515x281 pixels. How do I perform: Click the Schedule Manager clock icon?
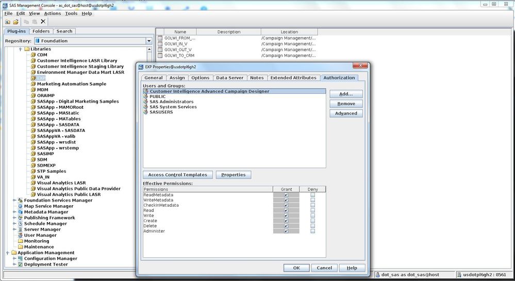(x=21, y=224)
